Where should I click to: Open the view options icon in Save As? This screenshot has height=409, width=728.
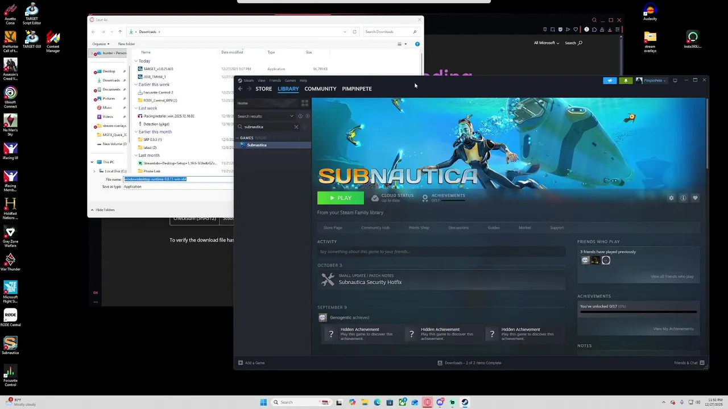(x=400, y=44)
